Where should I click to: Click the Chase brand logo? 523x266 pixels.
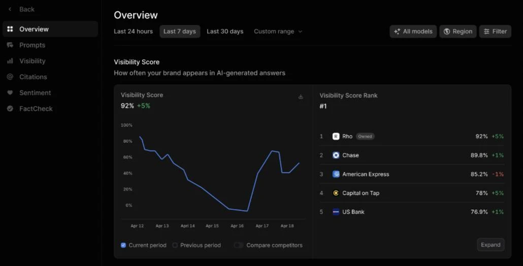click(x=336, y=155)
